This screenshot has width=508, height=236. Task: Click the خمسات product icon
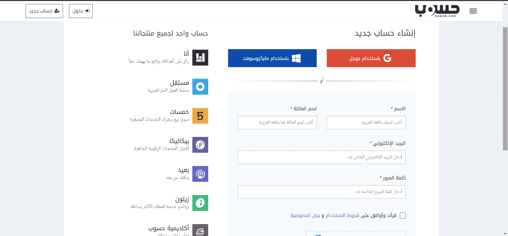click(x=200, y=116)
